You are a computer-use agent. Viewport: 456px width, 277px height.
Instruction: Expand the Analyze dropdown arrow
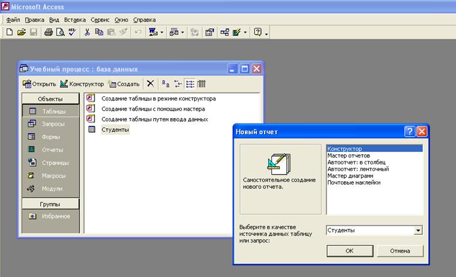click(x=183, y=33)
